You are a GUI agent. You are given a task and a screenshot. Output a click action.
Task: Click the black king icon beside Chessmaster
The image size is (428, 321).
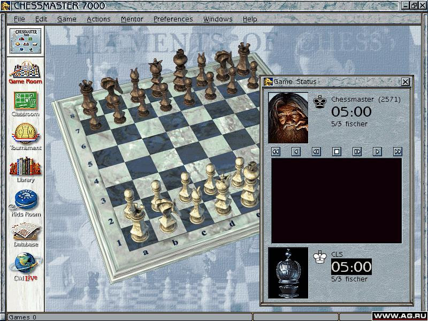tap(319, 101)
